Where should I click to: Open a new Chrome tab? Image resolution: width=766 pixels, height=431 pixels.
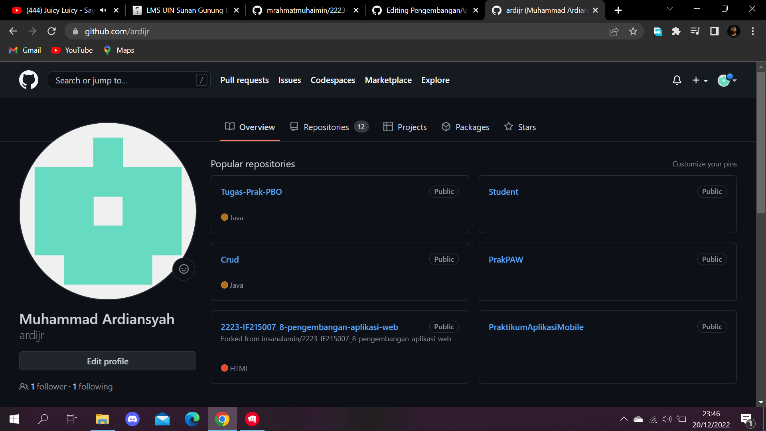(x=618, y=10)
